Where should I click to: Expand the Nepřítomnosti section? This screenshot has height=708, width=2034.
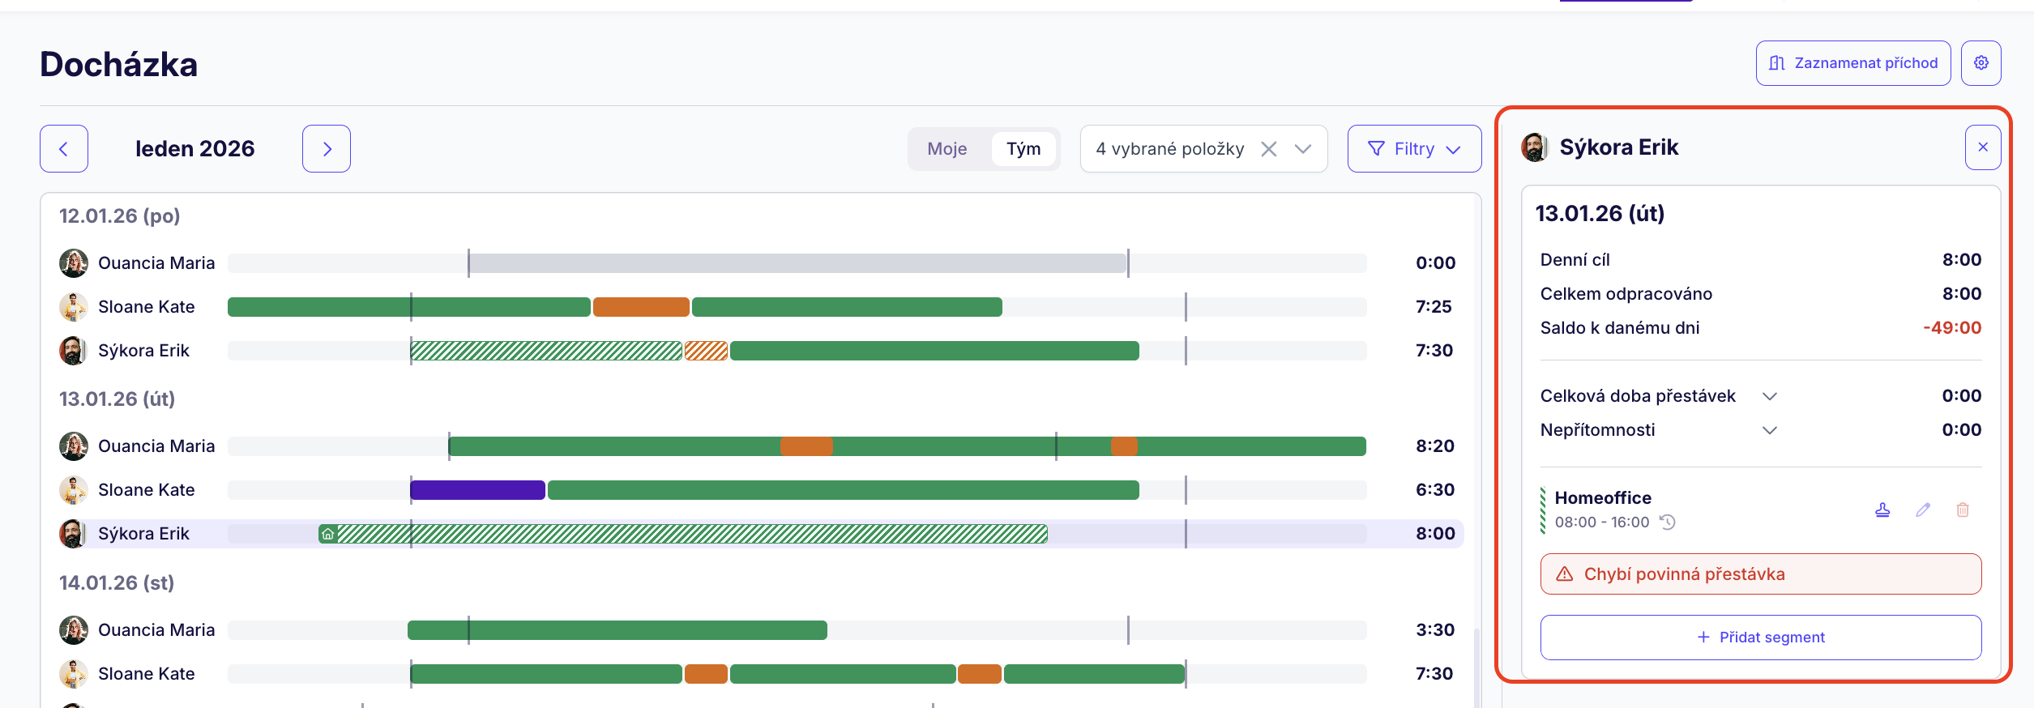pos(1770,430)
